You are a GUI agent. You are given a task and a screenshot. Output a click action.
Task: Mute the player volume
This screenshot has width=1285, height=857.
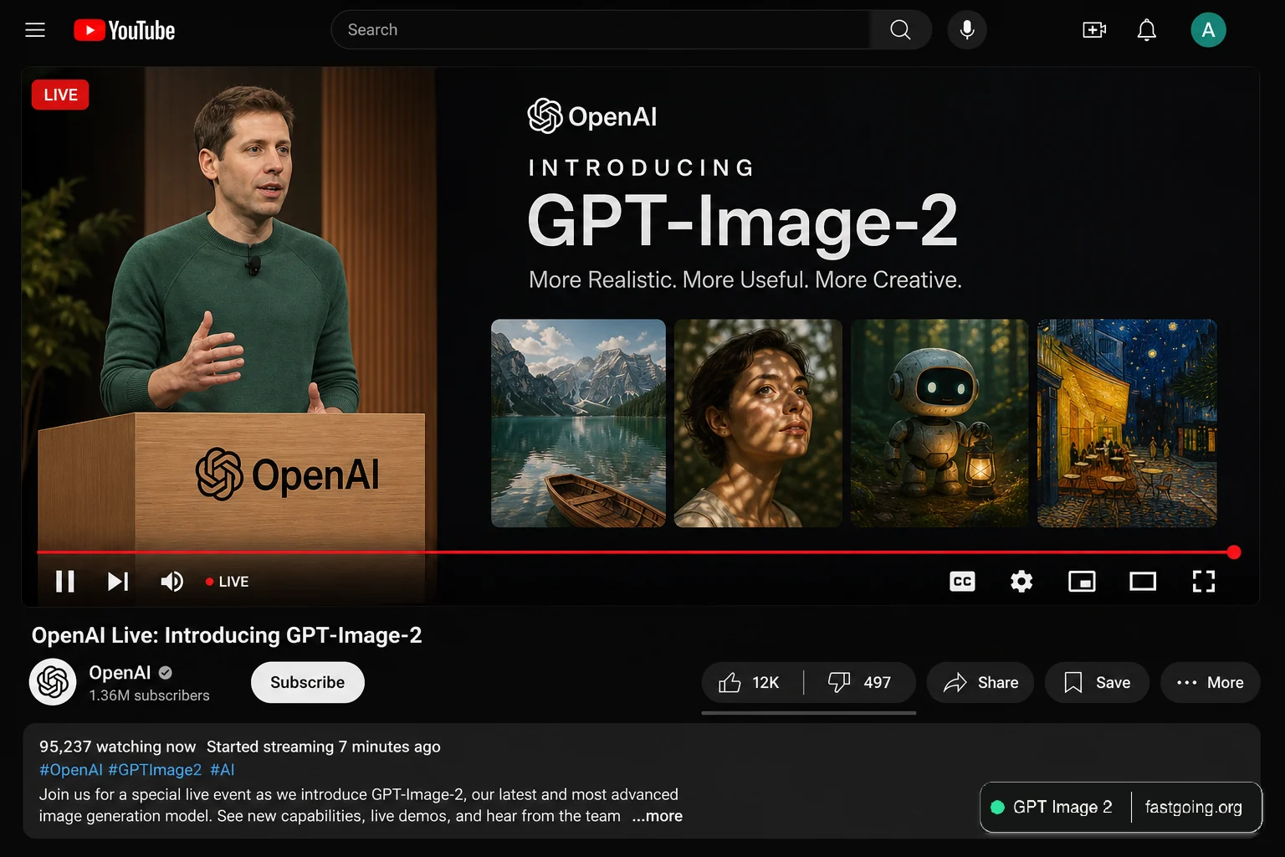[172, 581]
